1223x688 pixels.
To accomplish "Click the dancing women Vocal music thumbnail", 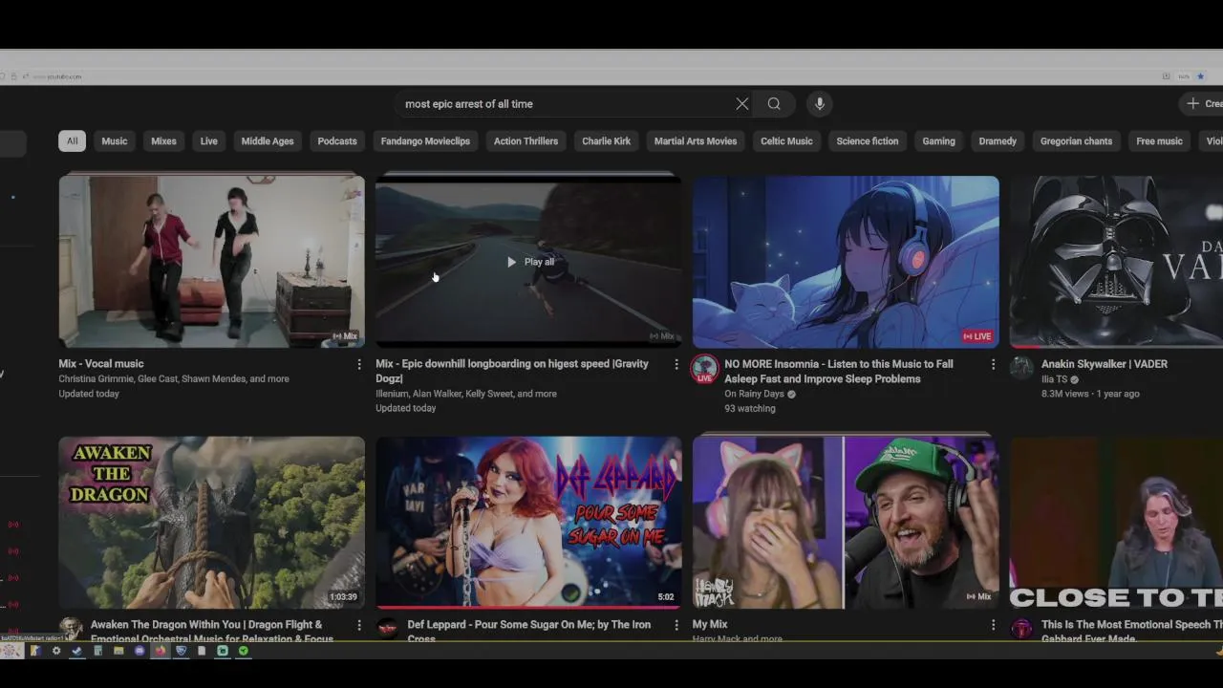I will click(x=211, y=261).
